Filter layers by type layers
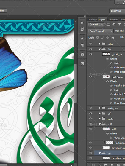 click(x=119, y=25)
